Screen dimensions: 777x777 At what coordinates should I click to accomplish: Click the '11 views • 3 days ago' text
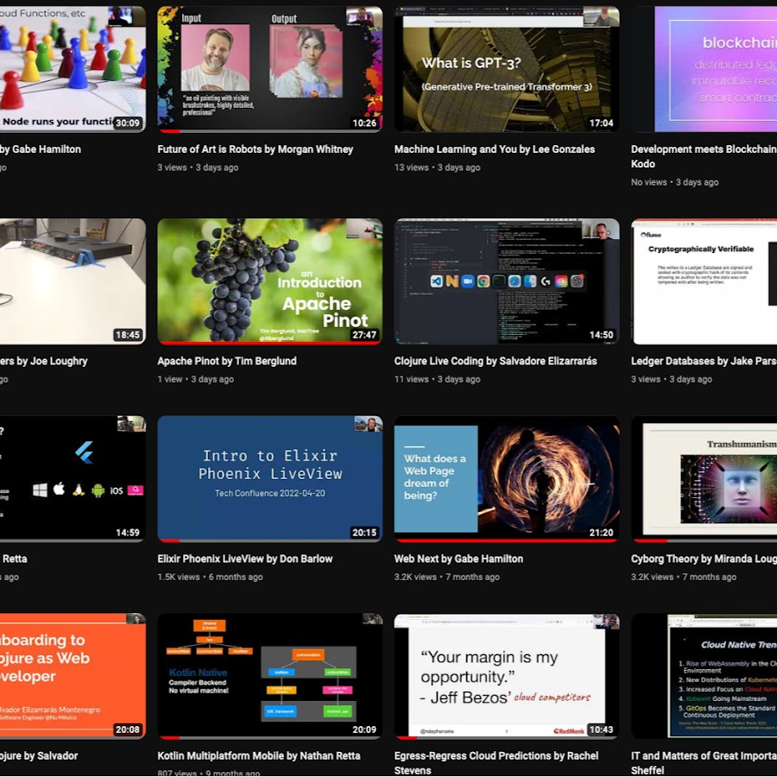(x=437, y=379)
